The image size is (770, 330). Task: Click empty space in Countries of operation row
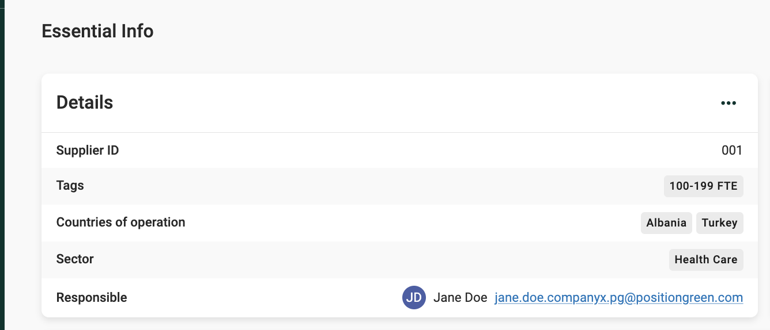pyautogui.click(x=403, y=223)
